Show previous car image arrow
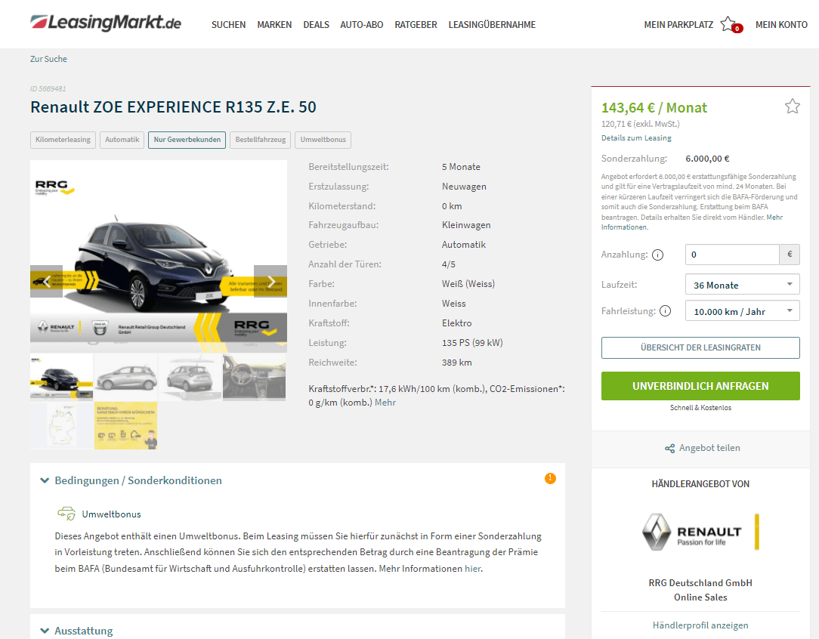This screenshot has height=639, width=819. (x=47, y=282)
